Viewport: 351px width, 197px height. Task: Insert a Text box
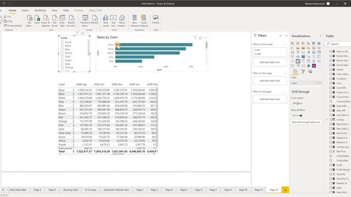click(114, 21)
